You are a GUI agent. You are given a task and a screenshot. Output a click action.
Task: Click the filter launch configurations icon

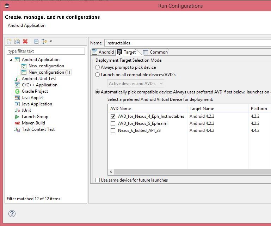44,41
